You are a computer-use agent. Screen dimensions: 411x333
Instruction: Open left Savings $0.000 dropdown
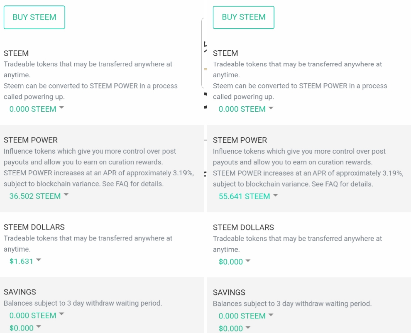coord(25,328)
